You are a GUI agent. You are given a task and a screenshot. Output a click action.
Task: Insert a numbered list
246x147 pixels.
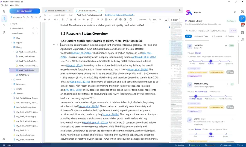click(102, 20)
